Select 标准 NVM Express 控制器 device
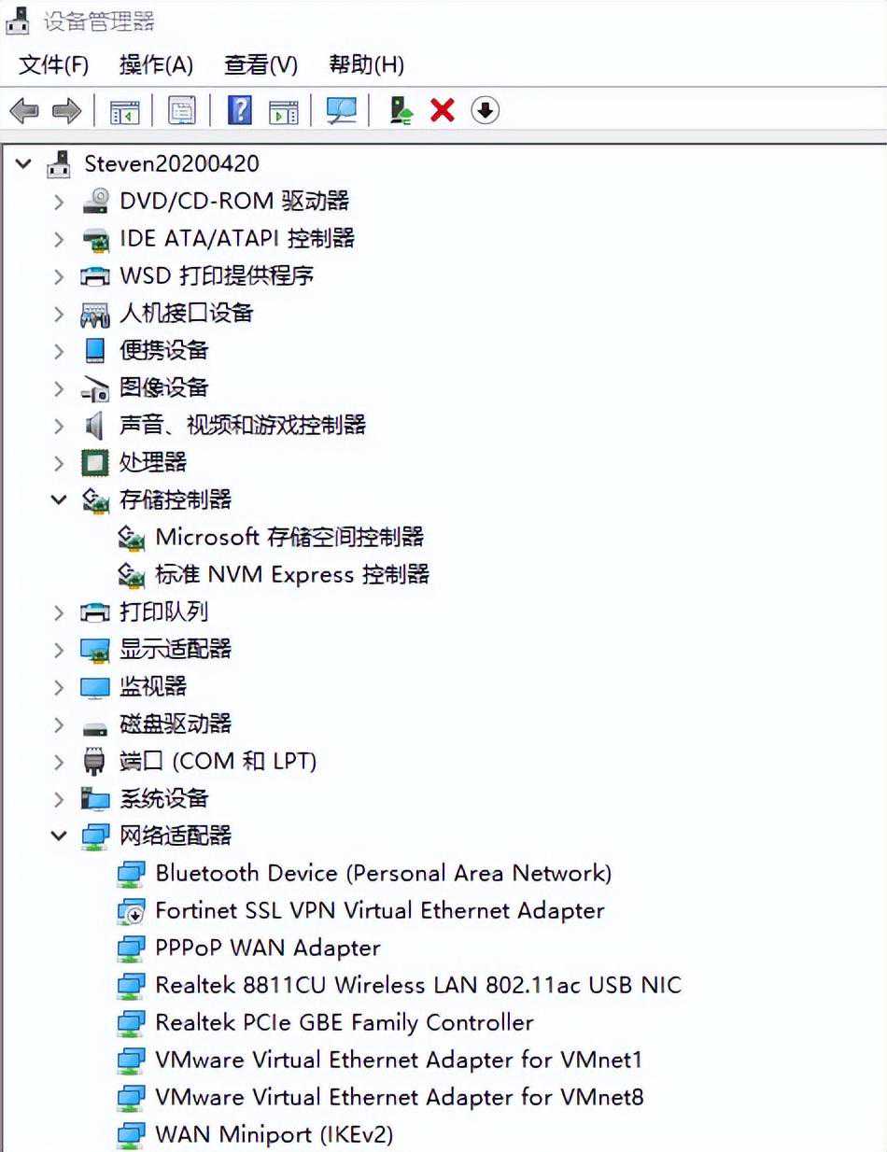Viewport: 887px width, 1152px height. 291,575
